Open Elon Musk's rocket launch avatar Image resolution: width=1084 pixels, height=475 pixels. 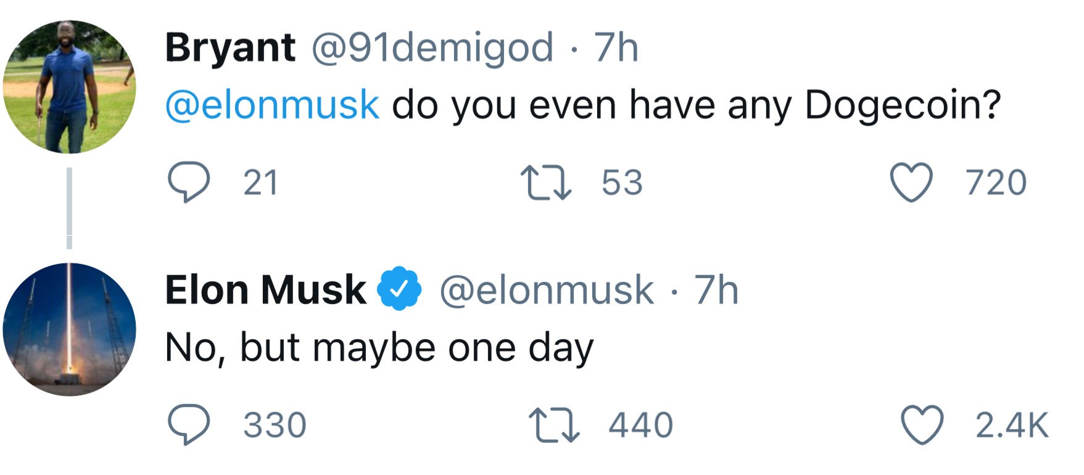69,329
